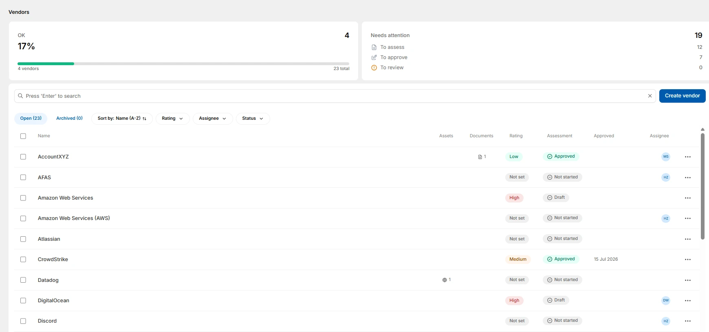Open the AFAS row three-dot menu

point(688,178)
